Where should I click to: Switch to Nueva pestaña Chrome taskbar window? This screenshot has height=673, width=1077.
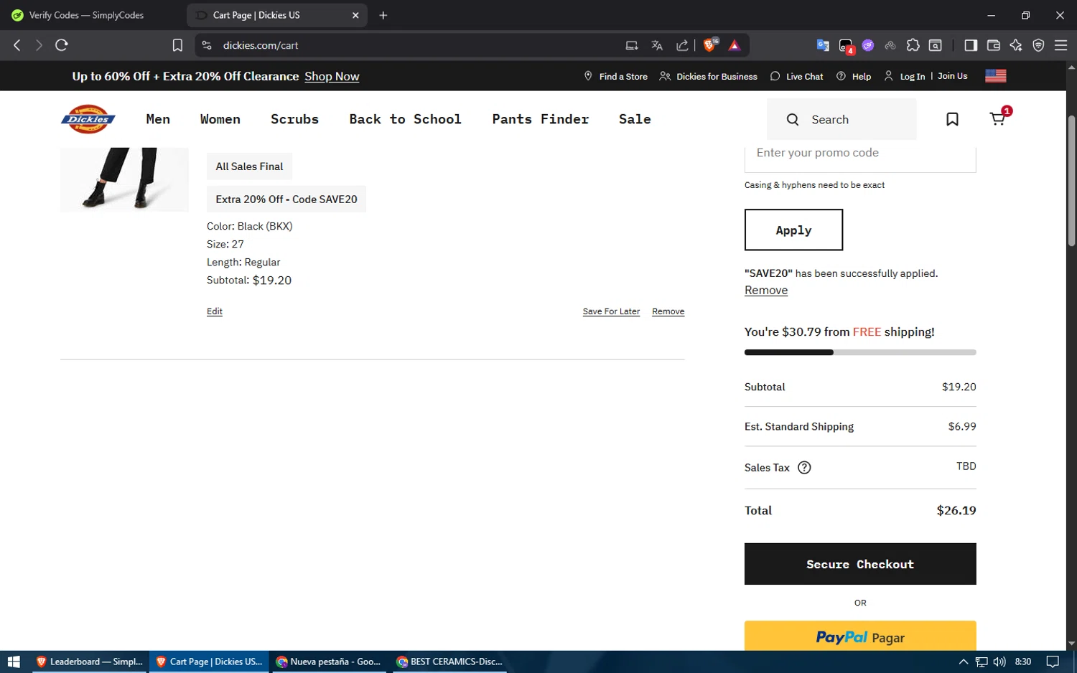pyautogui.click(x=329, y=662)
